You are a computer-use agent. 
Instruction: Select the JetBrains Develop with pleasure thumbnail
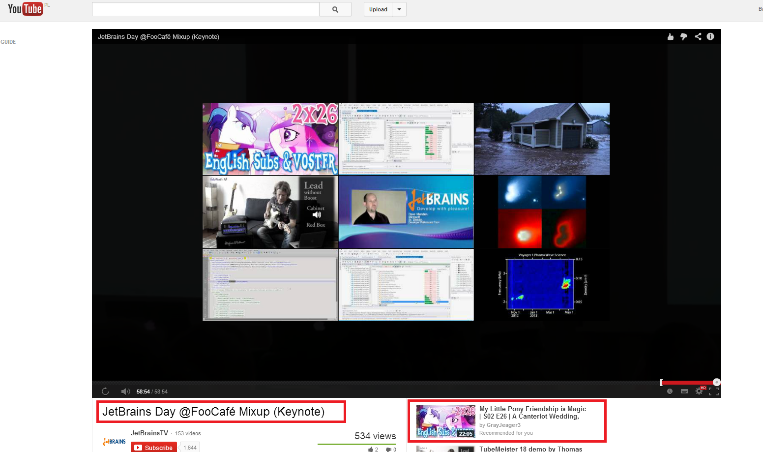(406, 212)
